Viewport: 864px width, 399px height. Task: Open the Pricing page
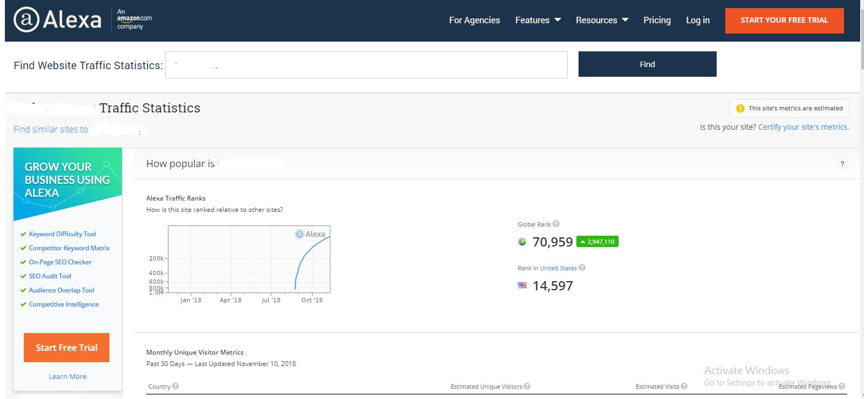click(657, 20)
